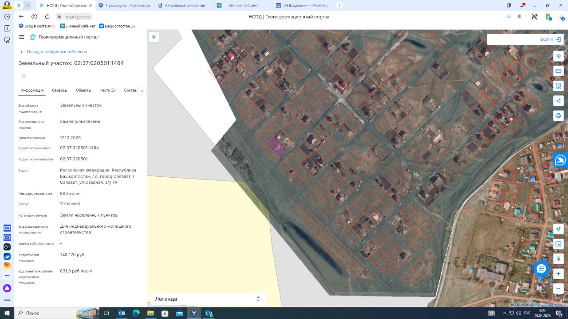Switch to the Части ЗУ tab
Screen dimensions: 568x319
(x=108, y=90)
